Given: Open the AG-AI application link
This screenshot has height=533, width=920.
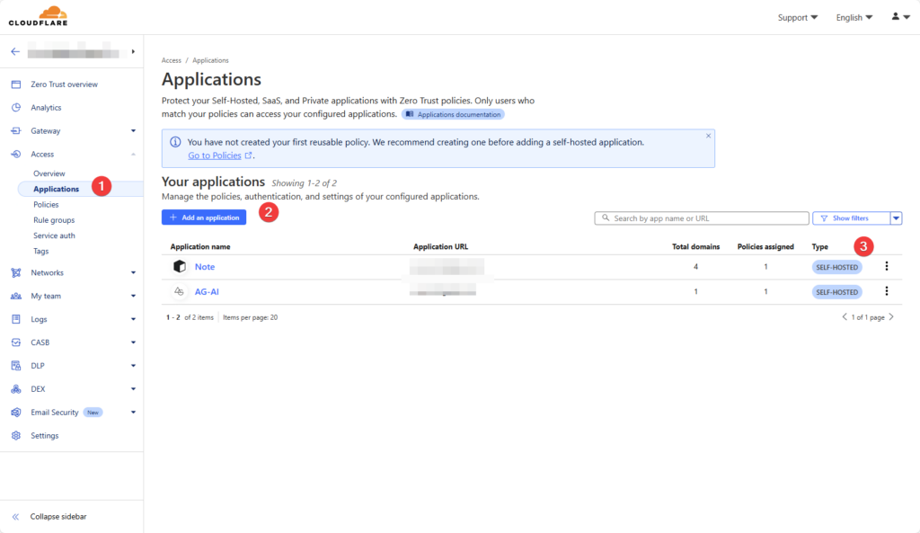Looking at the screenshot, I should tap(207, 292).
